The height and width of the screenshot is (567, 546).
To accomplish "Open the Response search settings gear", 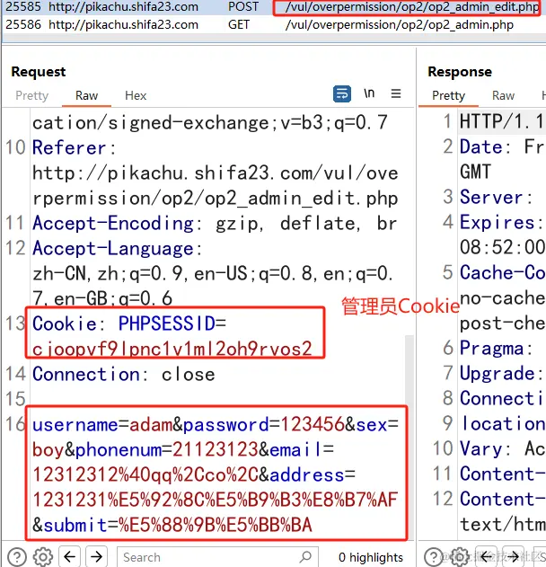I will pyautogui.click(x=459, y=557).
